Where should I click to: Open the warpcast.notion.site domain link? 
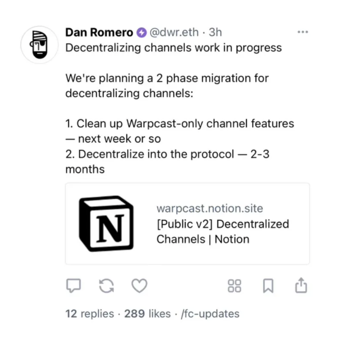point(210,208)
